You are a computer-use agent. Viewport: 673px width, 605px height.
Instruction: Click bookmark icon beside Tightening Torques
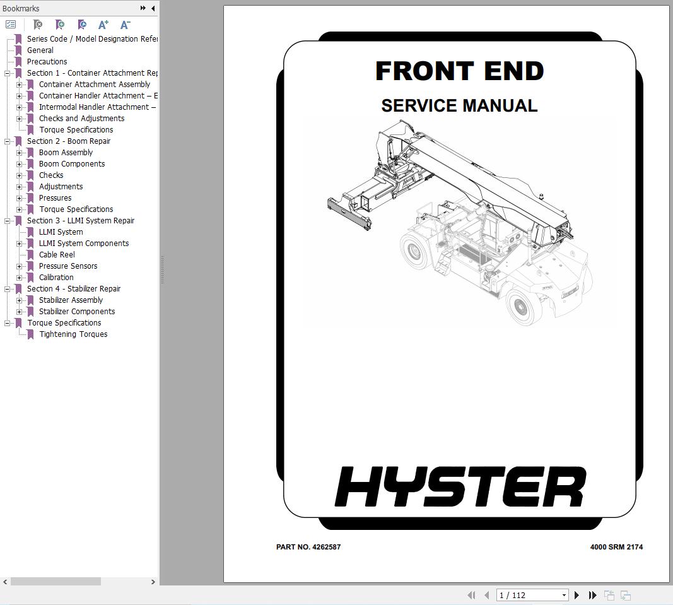click(30, 334)
